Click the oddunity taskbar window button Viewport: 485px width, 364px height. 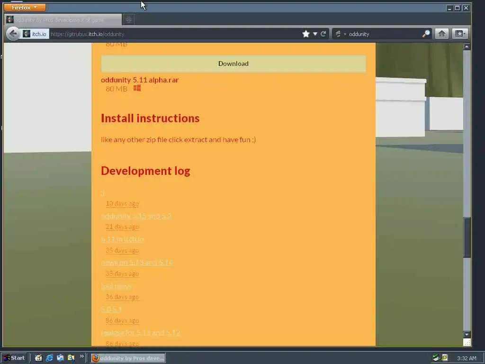pyautogui.click(x=128, y=358)
